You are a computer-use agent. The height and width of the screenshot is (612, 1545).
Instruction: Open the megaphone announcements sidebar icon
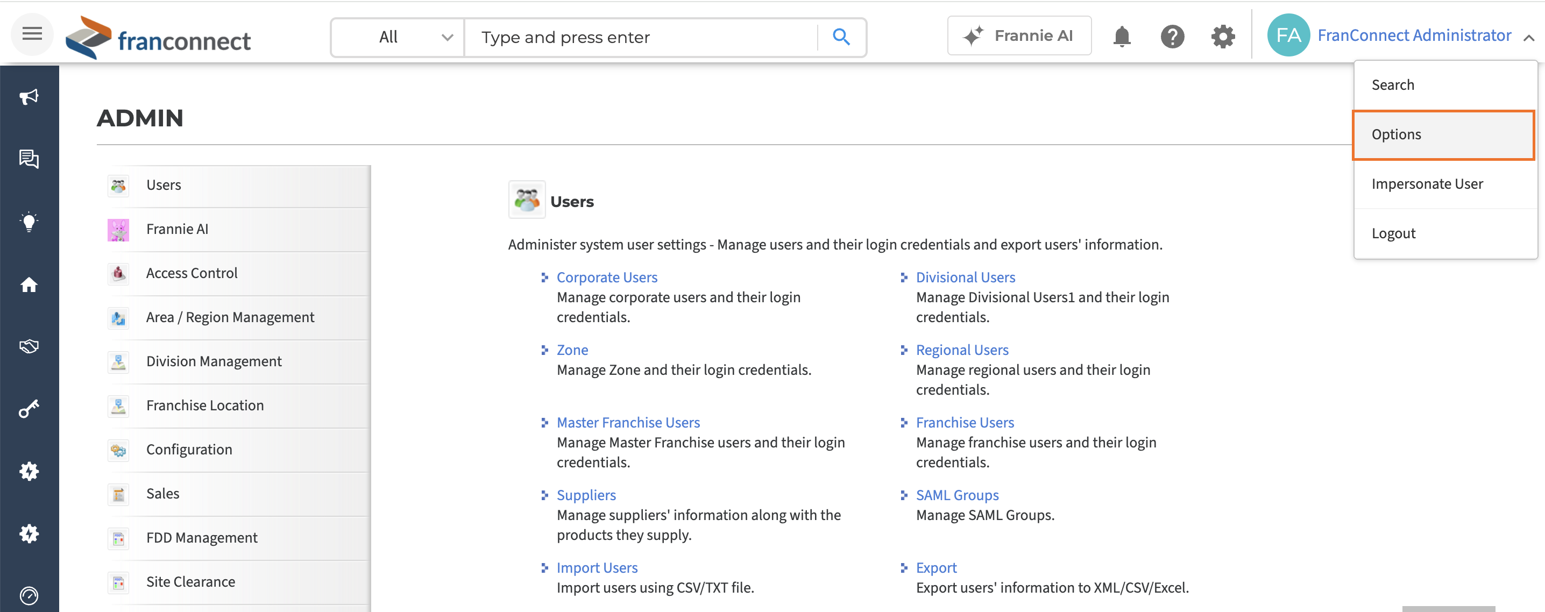(x=29, y=96)
